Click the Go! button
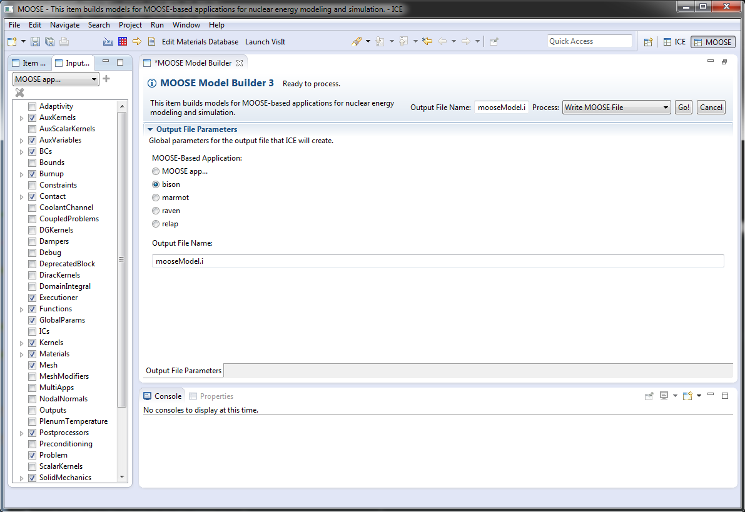Viewport: 745px width, 512px height. coord(683,108)
